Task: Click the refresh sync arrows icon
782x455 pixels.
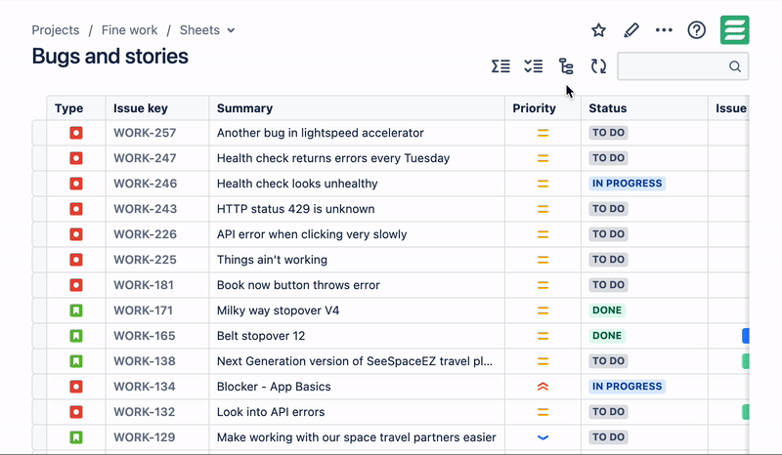Action: pos(598,66)
